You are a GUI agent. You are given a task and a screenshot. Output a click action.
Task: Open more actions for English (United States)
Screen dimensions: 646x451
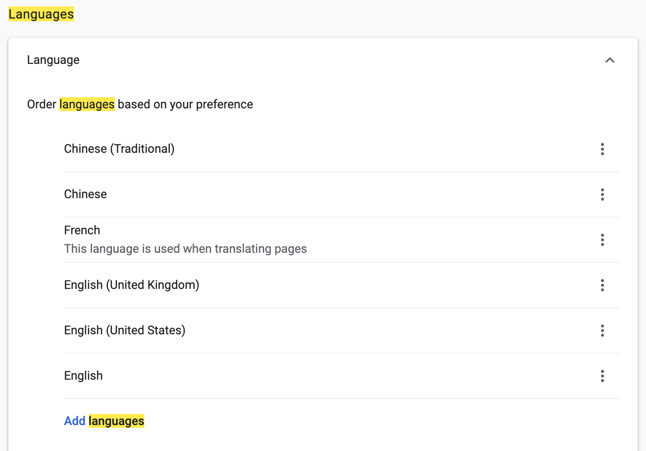(x=602, y=331)
